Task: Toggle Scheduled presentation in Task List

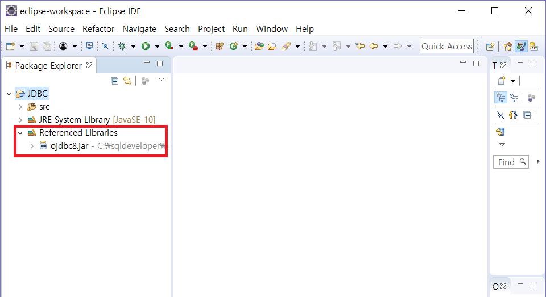Action: coord(514,98)
